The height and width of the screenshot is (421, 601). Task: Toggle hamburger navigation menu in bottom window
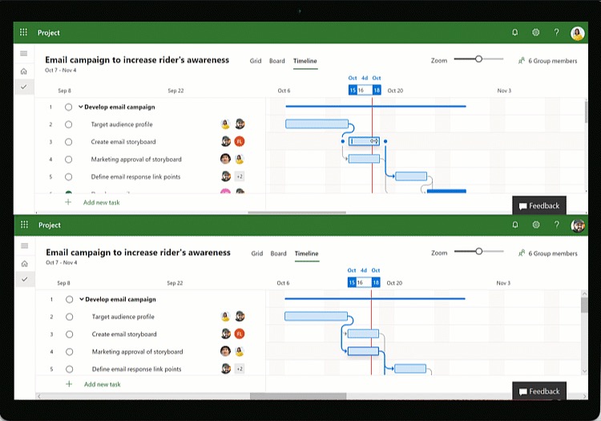pos(25,245)
